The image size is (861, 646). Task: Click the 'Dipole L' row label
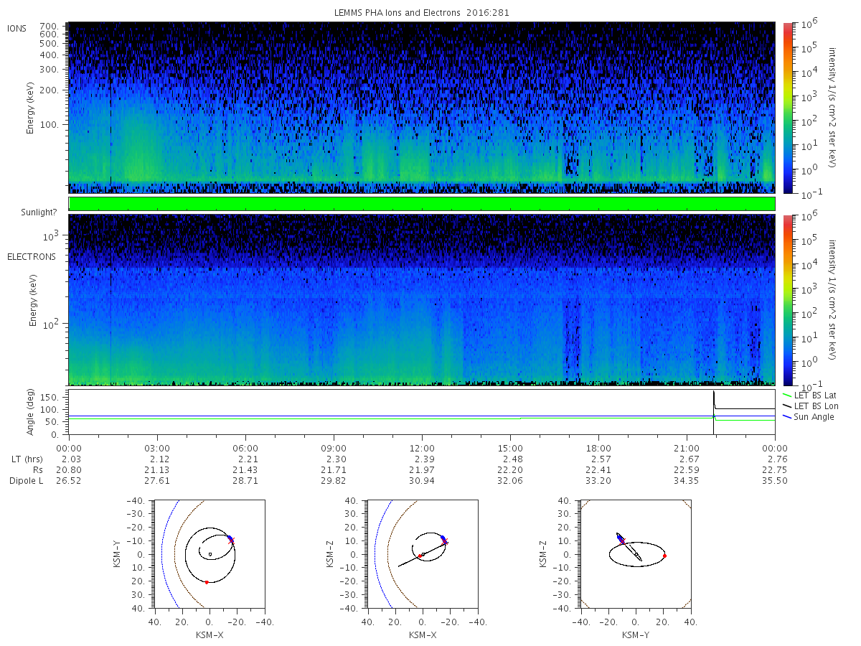click(x=26, y=480)
